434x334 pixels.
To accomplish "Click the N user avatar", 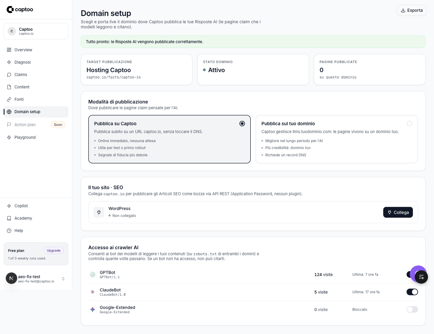I will coord(11,278).
